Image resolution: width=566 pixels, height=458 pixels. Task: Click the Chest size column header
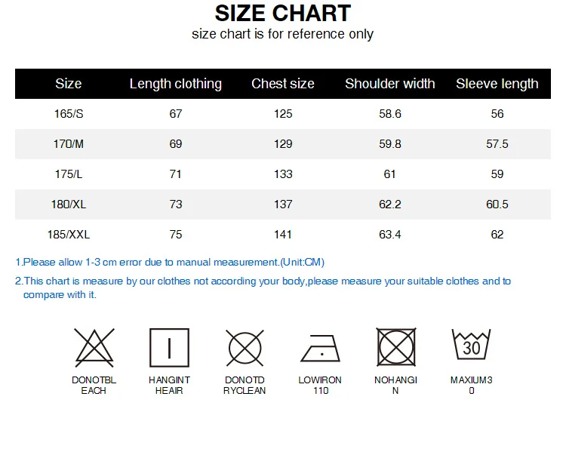point(283,84)
